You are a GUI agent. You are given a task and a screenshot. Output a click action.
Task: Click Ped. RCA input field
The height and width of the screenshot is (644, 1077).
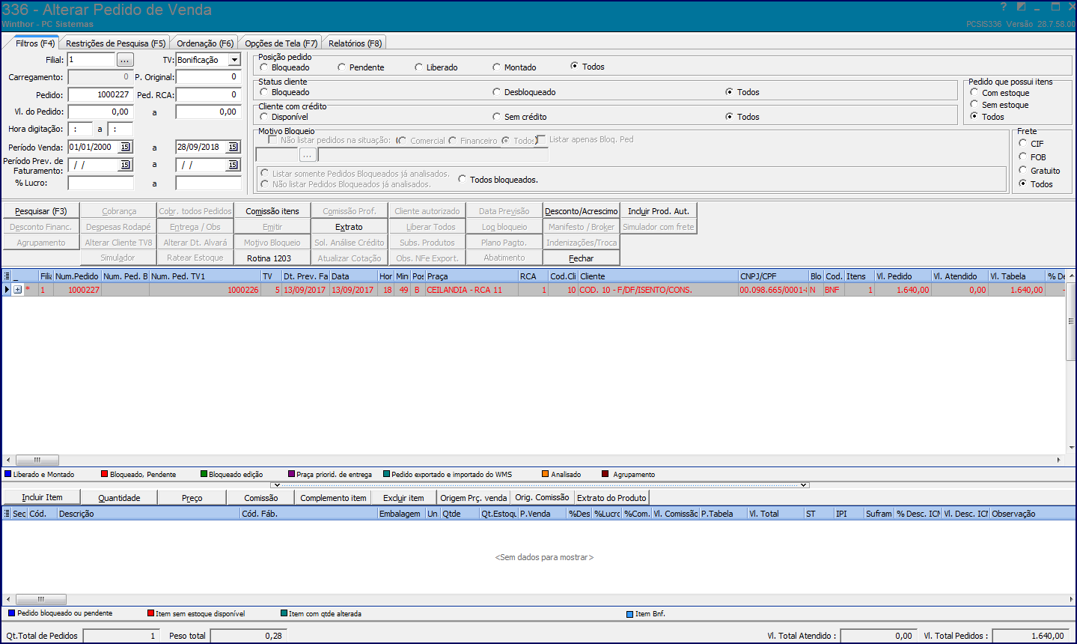point(208,95)
